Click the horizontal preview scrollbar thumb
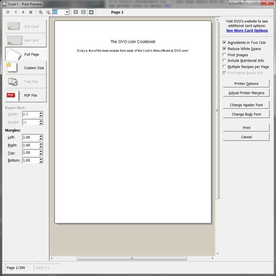 (x=132, y=258)
